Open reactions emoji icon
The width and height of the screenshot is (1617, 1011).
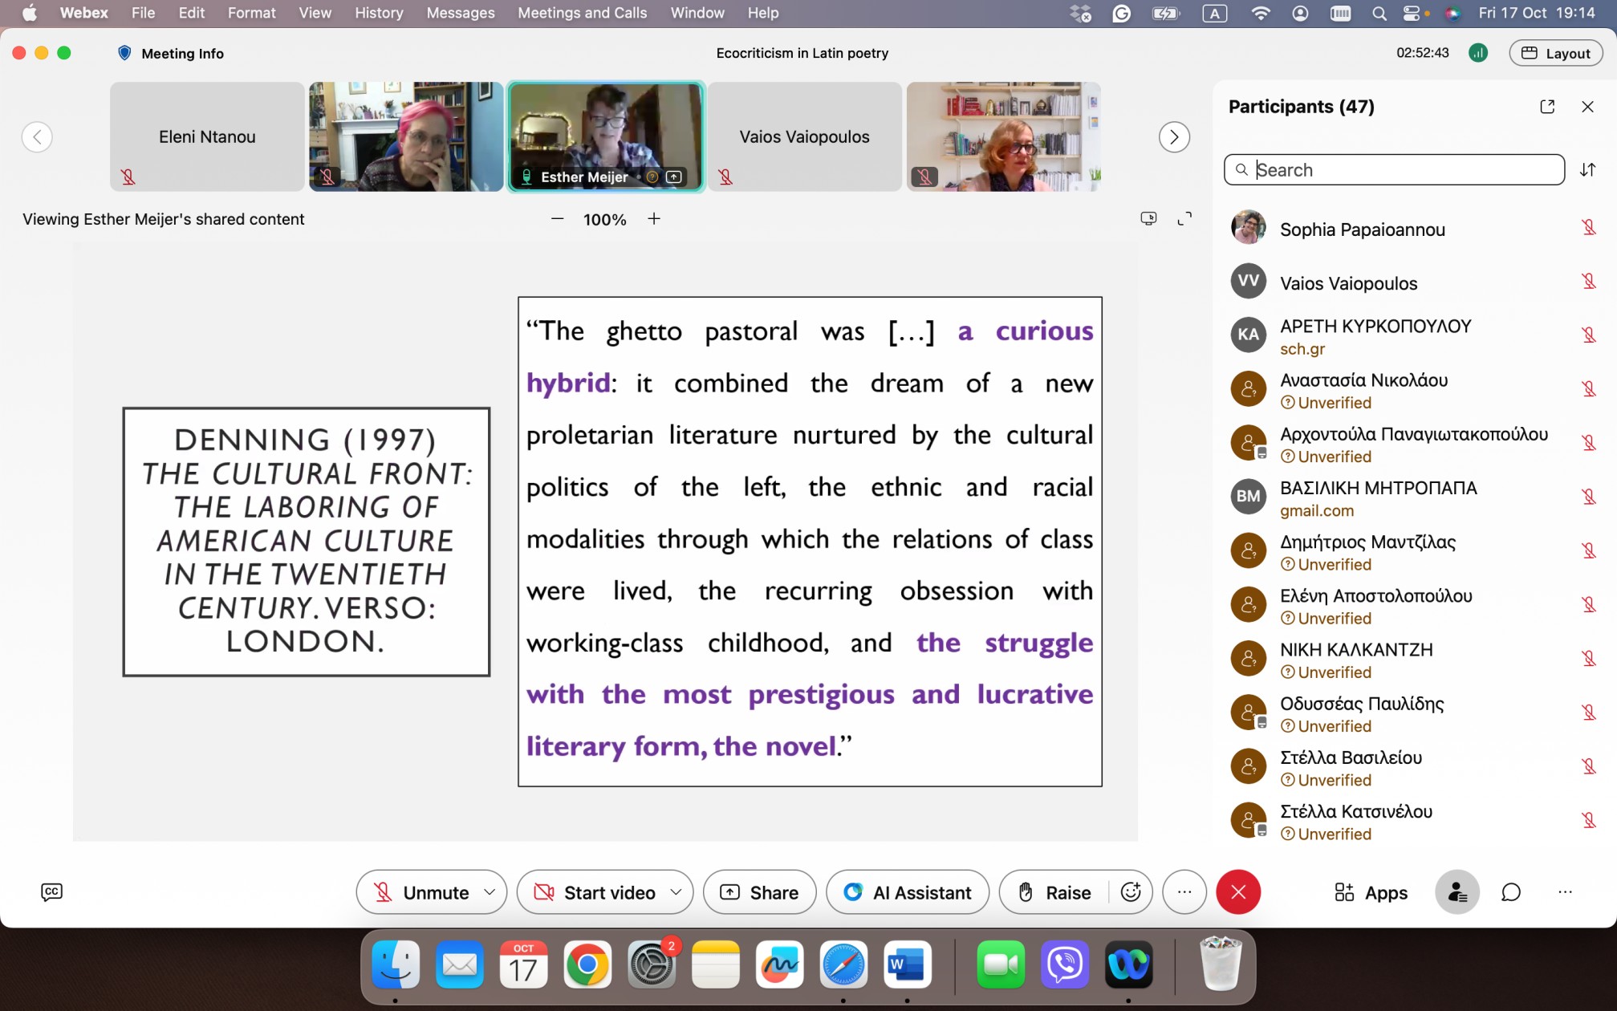click(x=1131, y=892)
